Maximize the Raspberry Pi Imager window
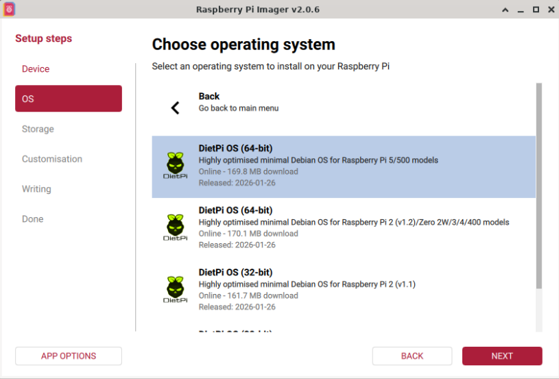559x379 pixels. (536, 10)
